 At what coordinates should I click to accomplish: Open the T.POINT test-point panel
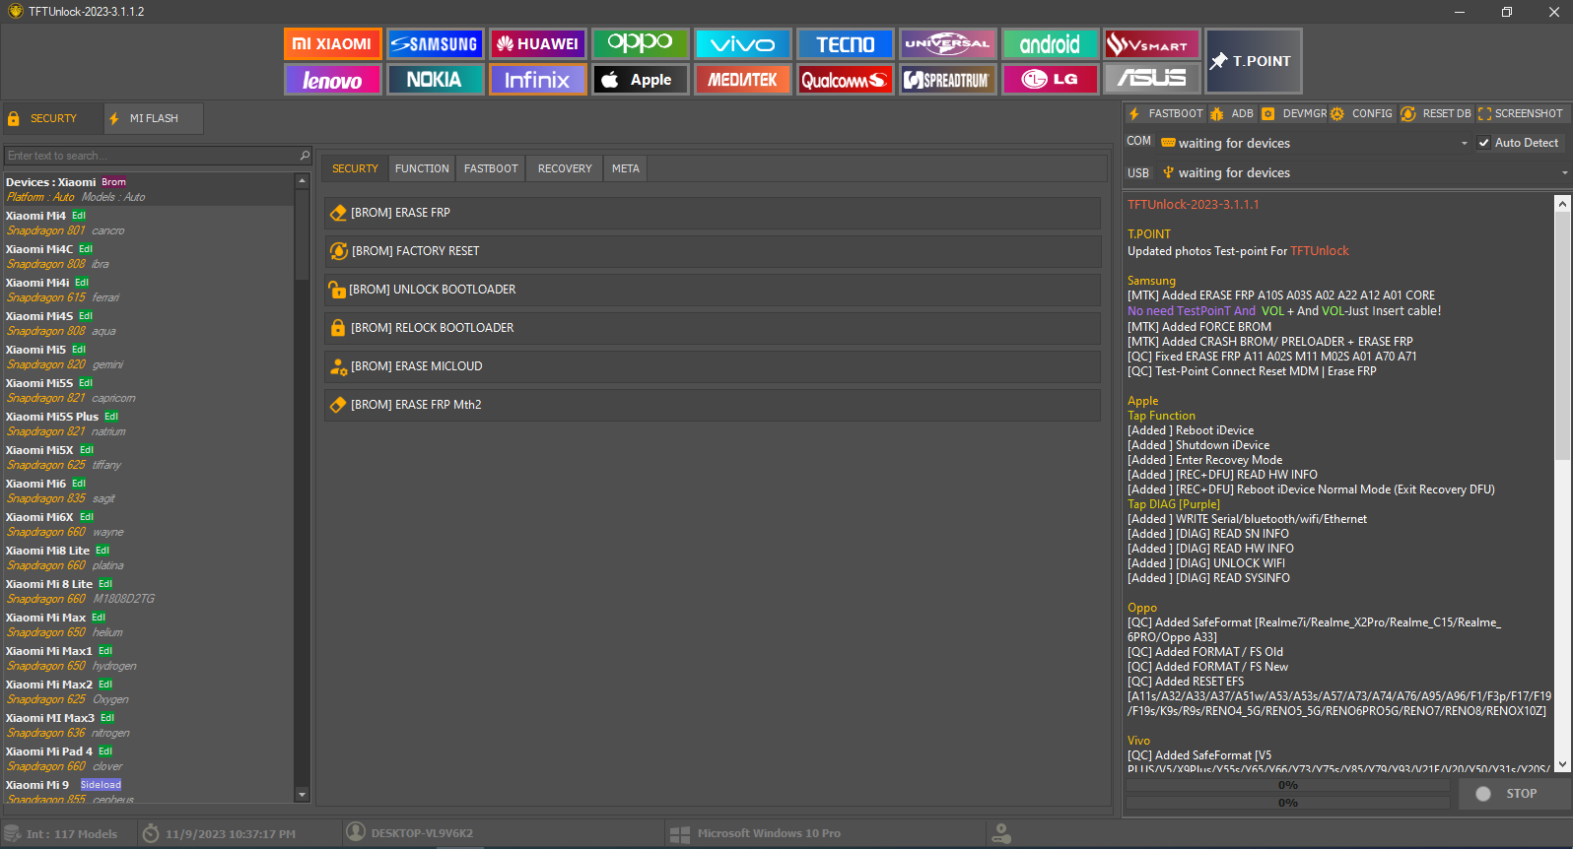pyautogui.click(x=1254, y=61)
